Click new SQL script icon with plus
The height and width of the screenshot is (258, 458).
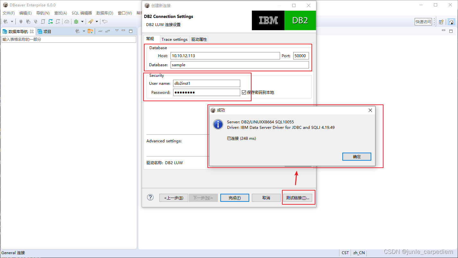58,22
